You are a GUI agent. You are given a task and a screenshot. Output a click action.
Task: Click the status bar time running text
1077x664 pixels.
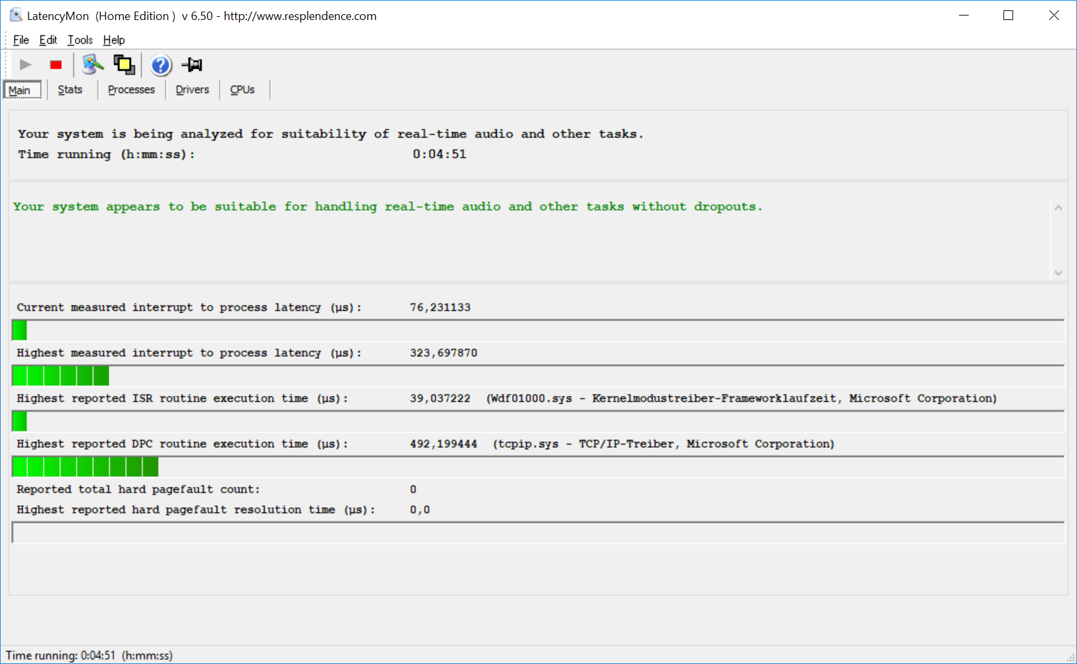(x=89, y=656)
